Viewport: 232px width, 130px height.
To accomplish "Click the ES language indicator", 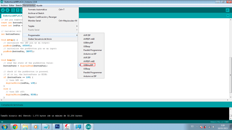I will pyautogui.click(x=192, y=126).
